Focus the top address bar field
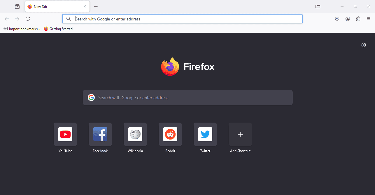This screenshot has height=195, width=375. [182, 19]
